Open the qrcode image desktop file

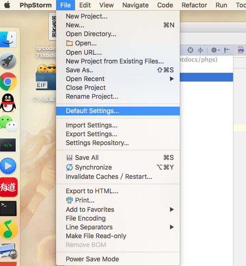pos(52,26)
